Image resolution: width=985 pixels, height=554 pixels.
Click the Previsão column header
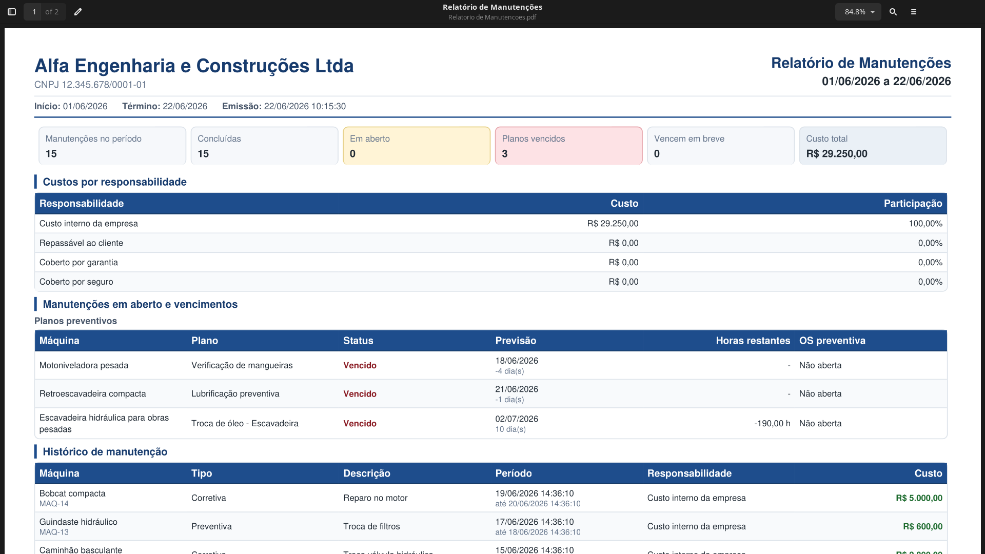click(x=516, y=341)
